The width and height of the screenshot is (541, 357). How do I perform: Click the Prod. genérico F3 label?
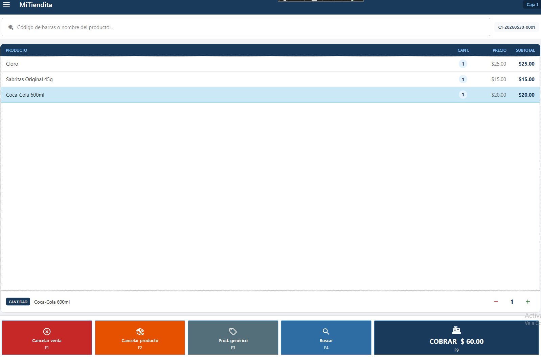point(233,348)
